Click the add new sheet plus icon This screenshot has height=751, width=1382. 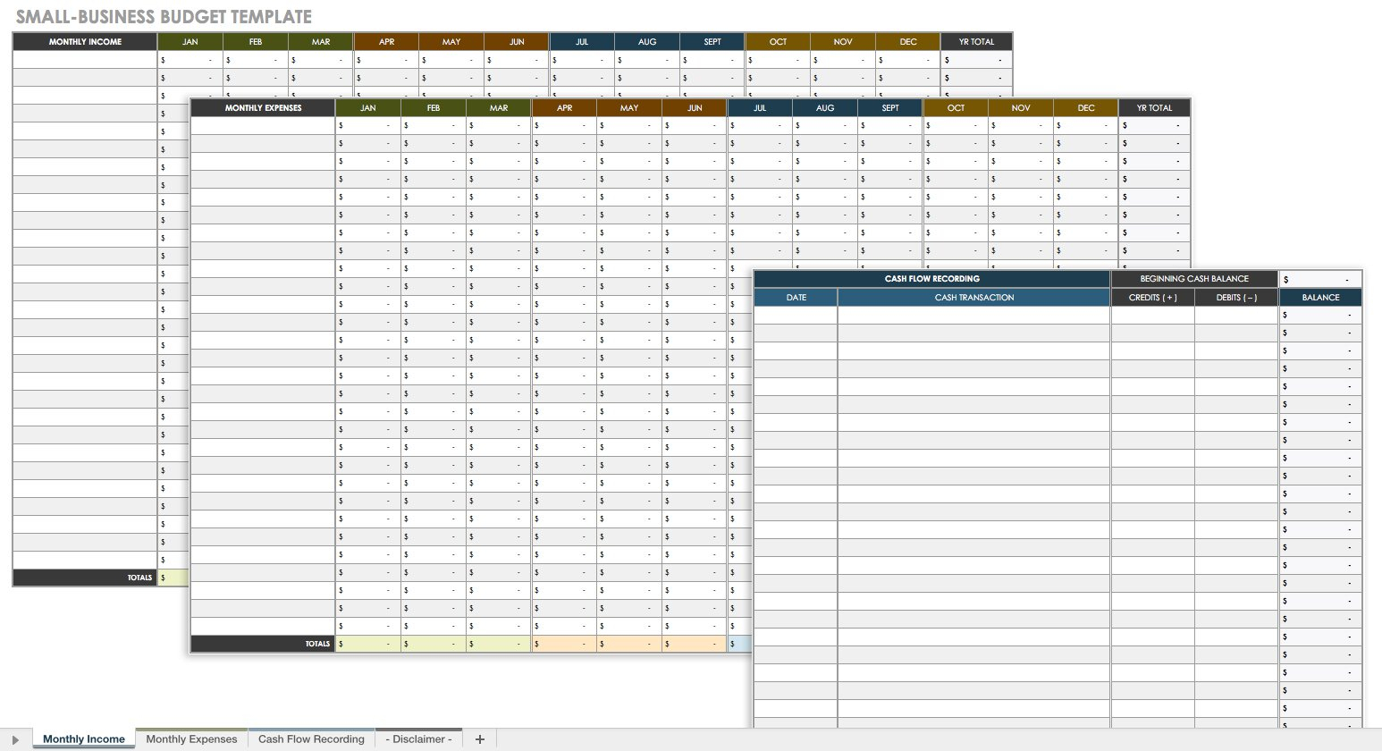tap(479, 738)
